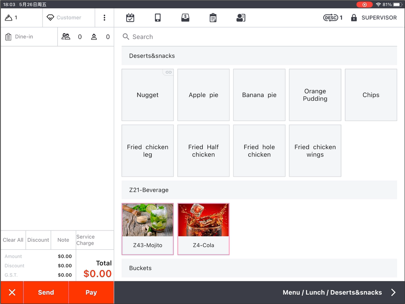Click the link icon on Nugget tile
Image resolution: width=405 pixels, height=304 pixels.
coord(168,72)
